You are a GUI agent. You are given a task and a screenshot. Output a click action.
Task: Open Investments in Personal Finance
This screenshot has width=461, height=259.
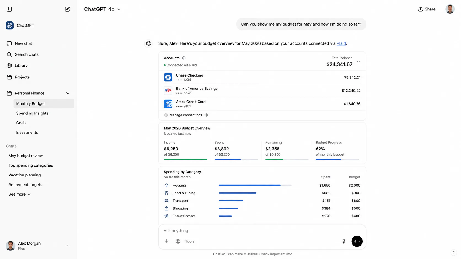point(27,132)
